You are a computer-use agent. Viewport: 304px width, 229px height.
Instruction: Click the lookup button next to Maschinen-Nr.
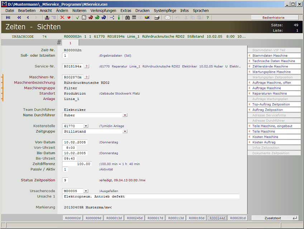click(x=87, y=77)
